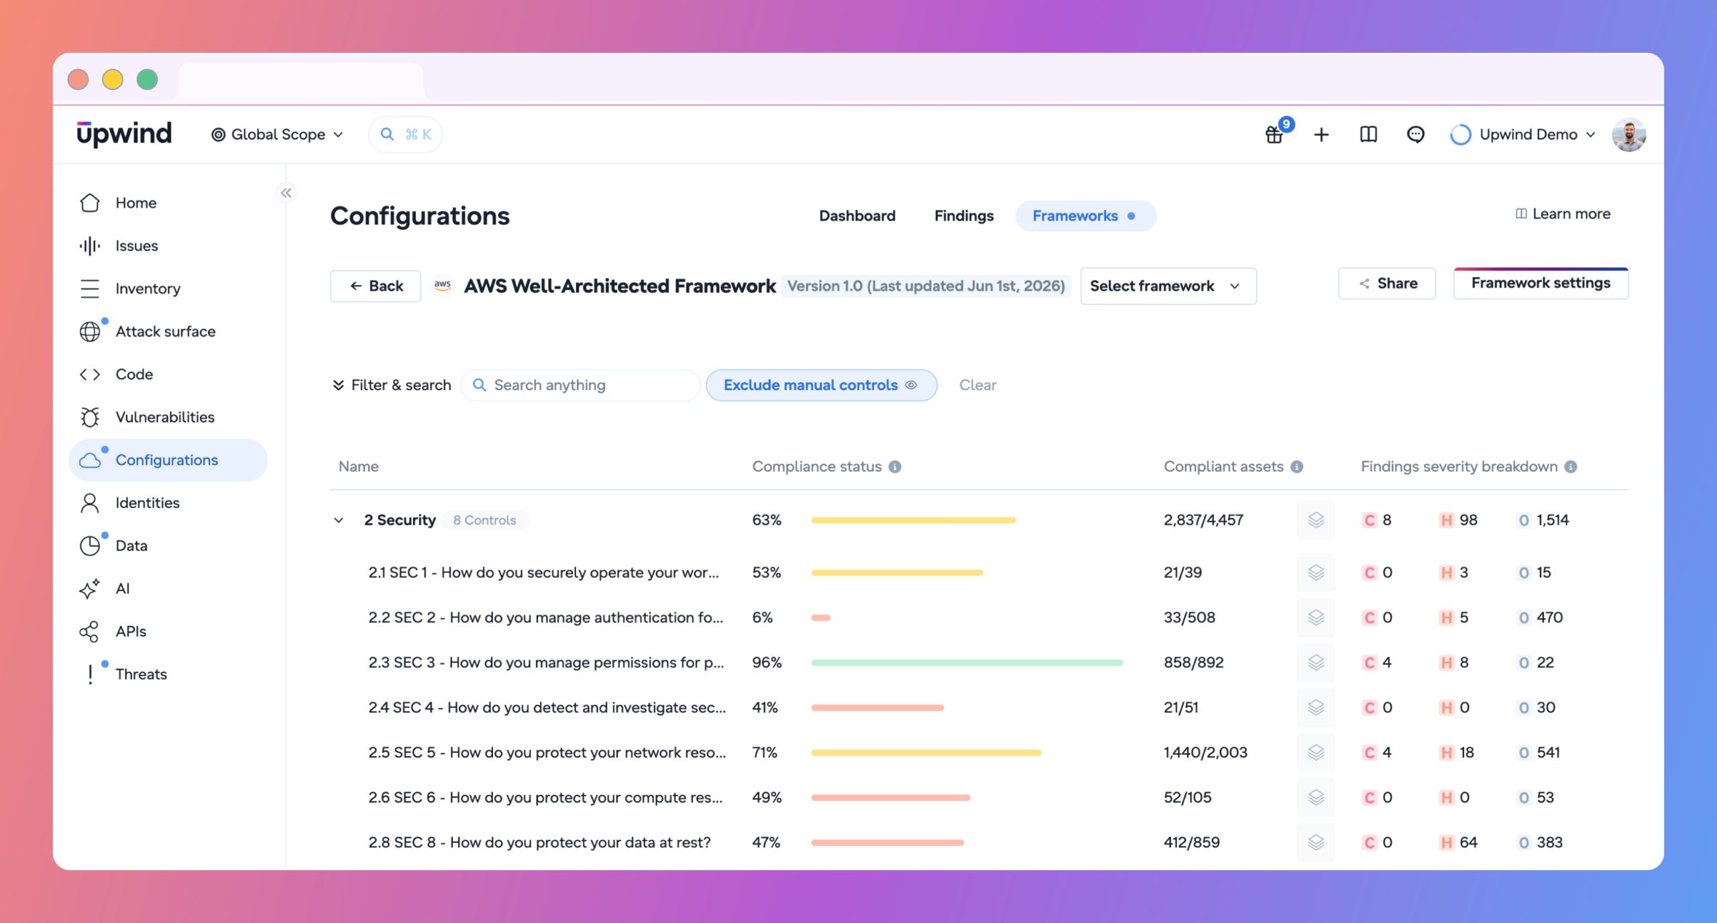Click the 8 Controls badge

(x=484, y=520)
